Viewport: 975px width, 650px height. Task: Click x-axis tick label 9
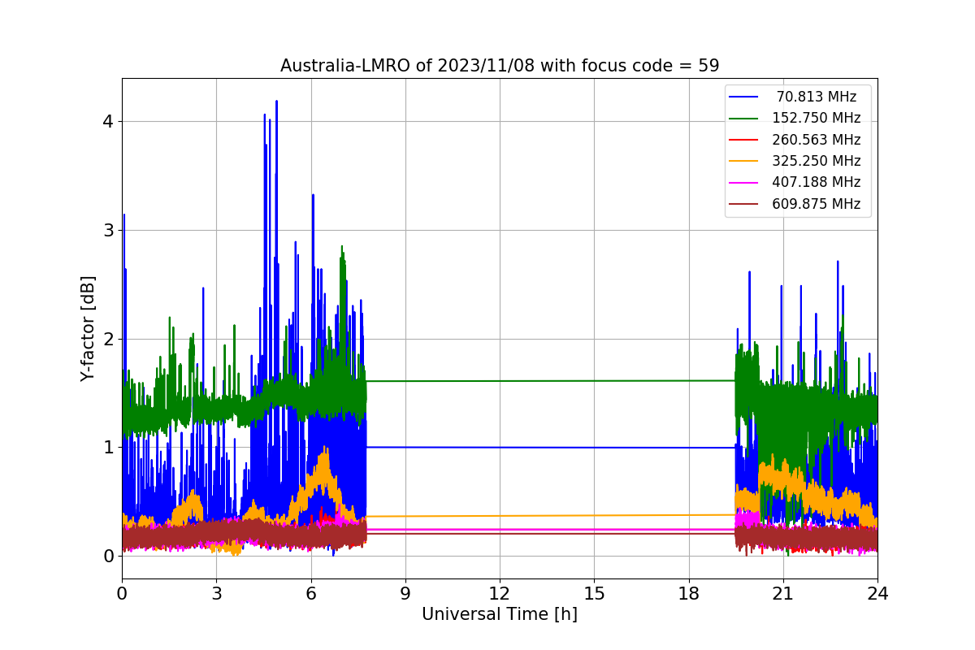pyautogui.click(x=405, y=594)
